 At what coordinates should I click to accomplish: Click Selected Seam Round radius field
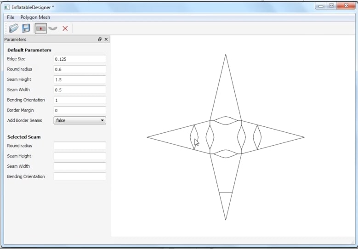click(x=80, y=146)
